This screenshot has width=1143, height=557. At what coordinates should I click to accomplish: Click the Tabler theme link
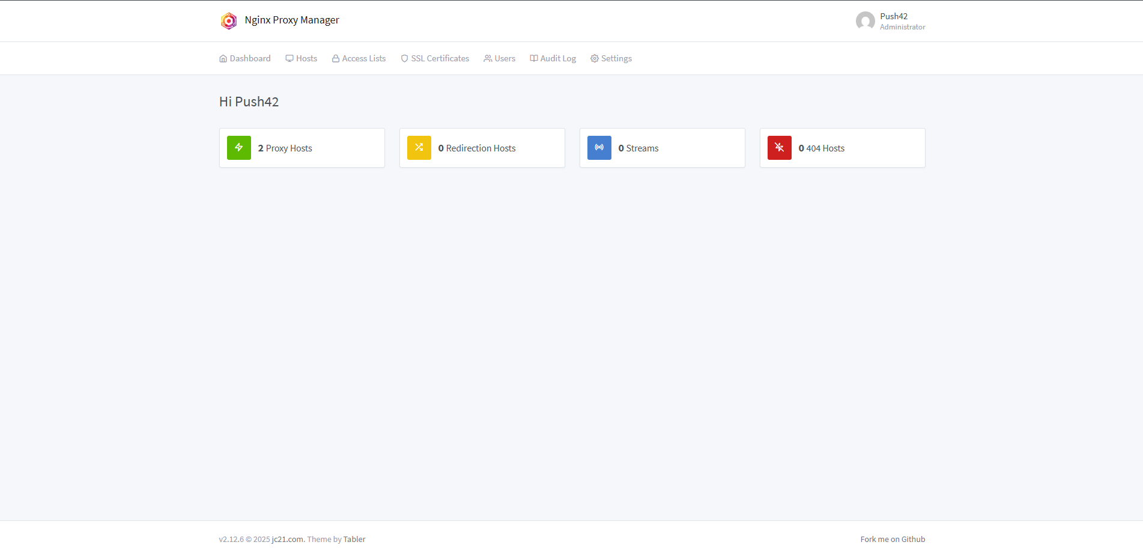click(354, 539)
